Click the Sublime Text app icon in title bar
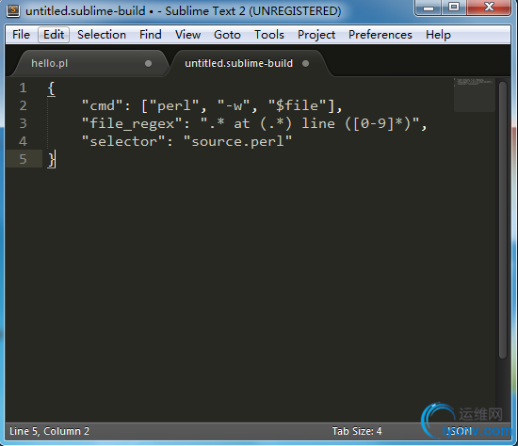 13,10
